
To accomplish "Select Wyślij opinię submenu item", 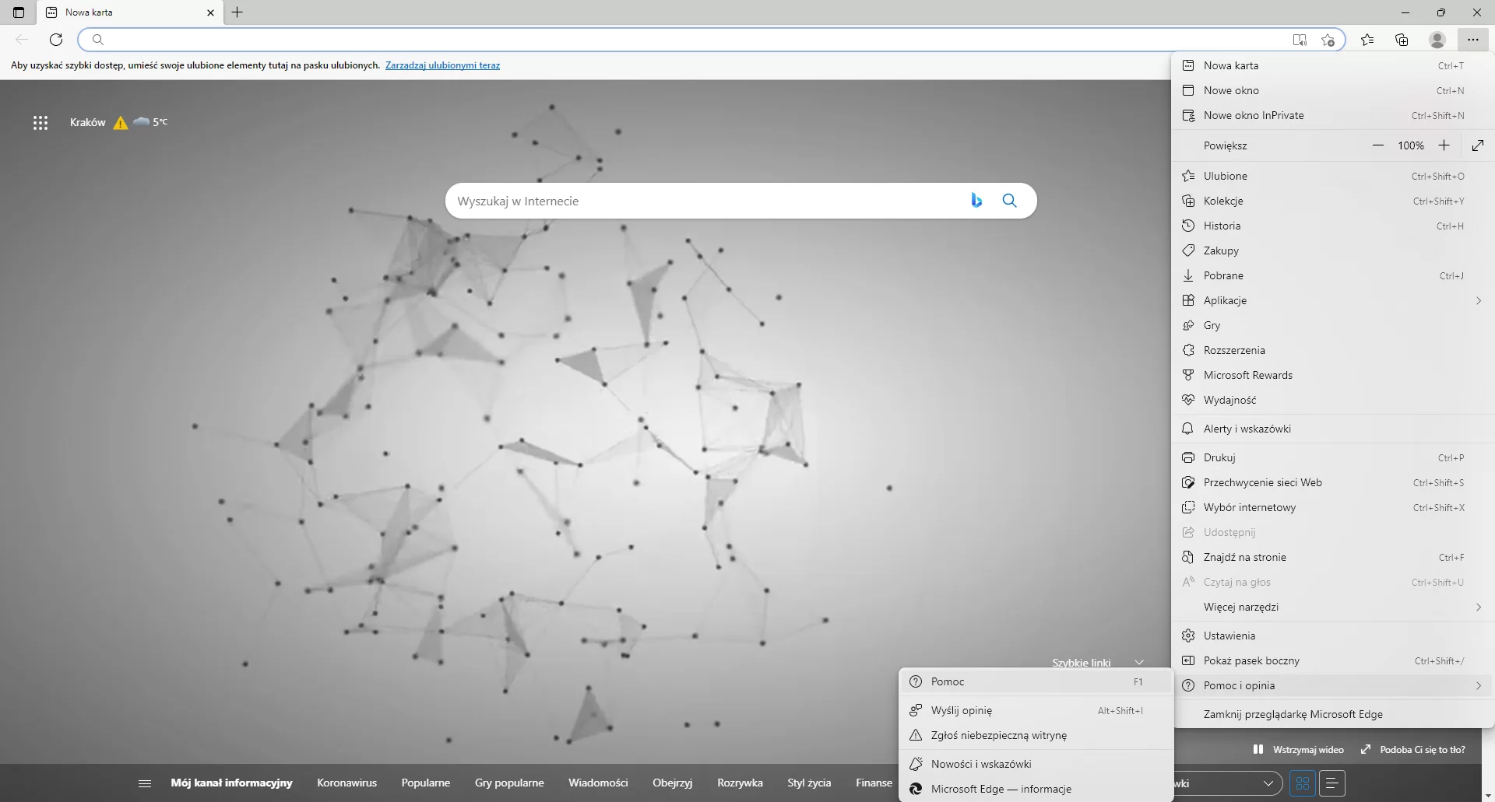I will pos(1036,710).
